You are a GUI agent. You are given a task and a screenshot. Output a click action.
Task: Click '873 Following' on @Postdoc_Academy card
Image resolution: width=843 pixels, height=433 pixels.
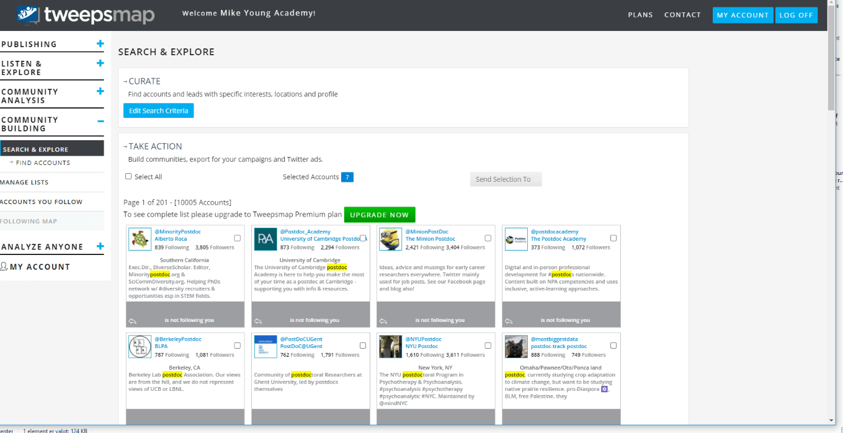tap(297, 247)
